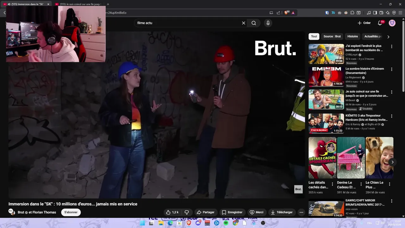Mute the first tab via speaker icon
Image resolution: width=405 pixels, height=228 pixels.
[x=9, y=4]
